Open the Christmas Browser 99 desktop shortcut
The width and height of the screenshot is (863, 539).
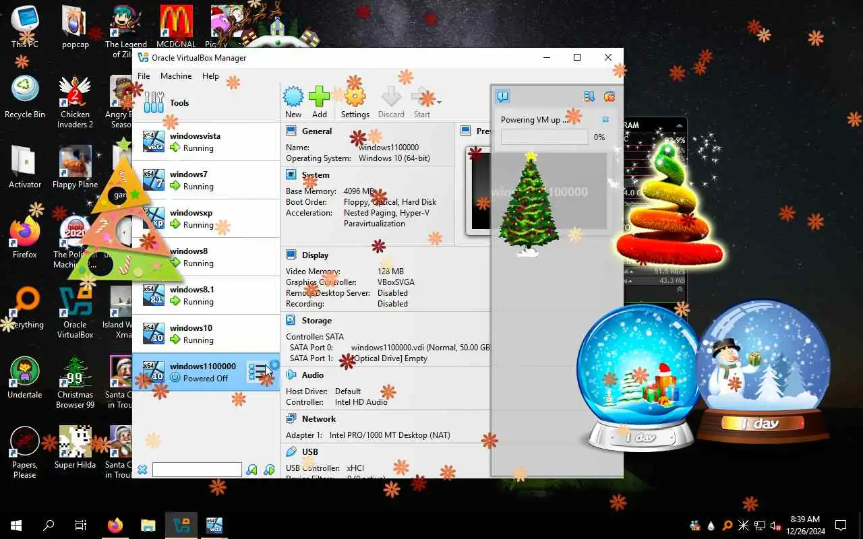(76, 381)
